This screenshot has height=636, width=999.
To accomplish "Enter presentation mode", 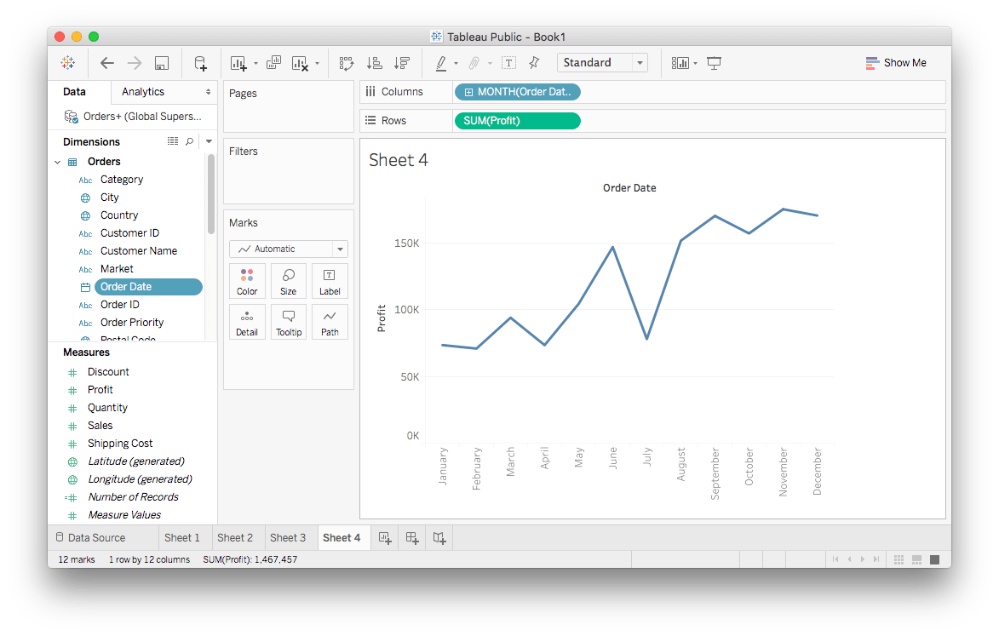I will coord(714,63).
